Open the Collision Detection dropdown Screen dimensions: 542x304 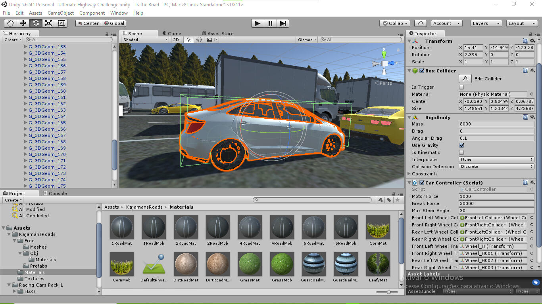[x=496, y=167]
